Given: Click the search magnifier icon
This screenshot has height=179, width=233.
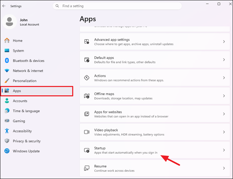Looking at the screenshot, I should [57, 6].
